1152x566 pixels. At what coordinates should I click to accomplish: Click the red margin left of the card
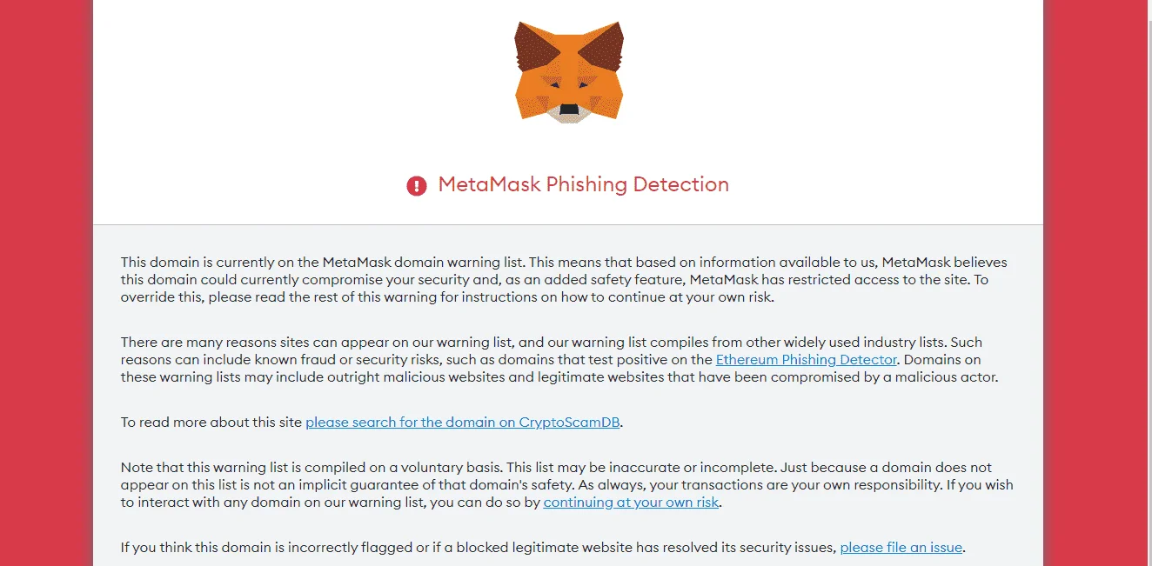[x=45, y=283]
